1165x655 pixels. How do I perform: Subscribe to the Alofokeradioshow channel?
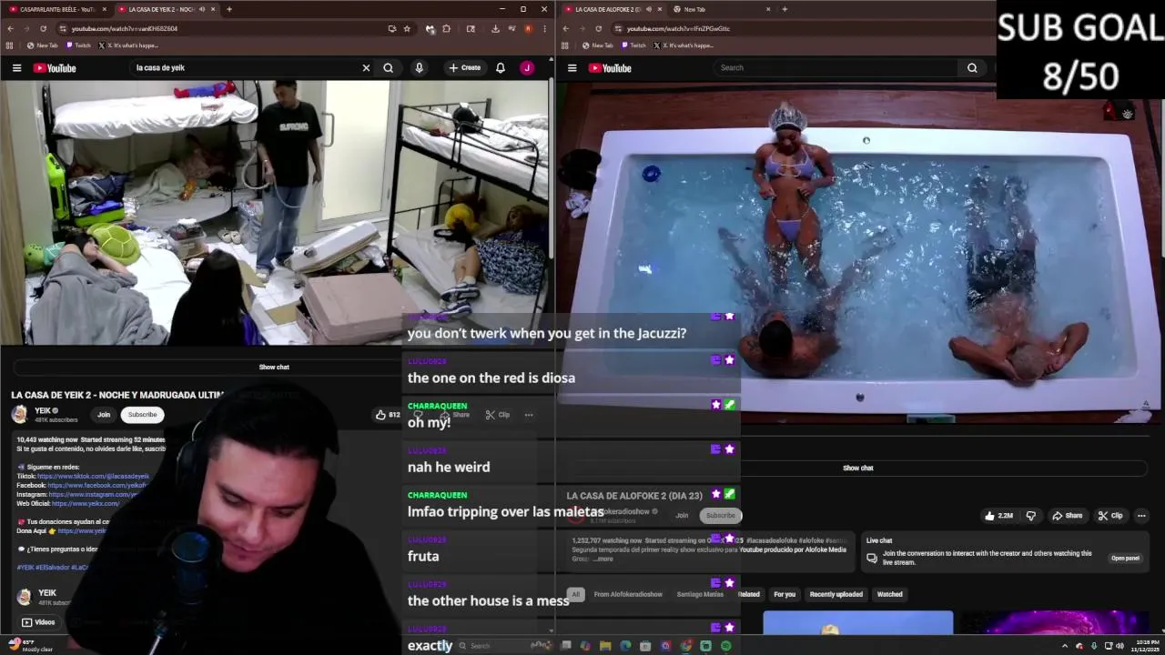click(x=720, y=516)
